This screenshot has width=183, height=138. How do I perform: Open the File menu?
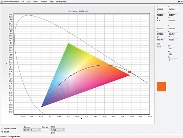pyautogui.click(x=23, y=1)
